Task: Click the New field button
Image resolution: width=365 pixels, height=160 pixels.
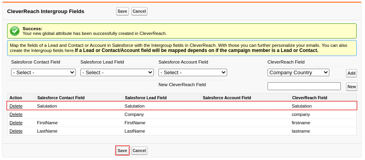Action: click(352, 87)
